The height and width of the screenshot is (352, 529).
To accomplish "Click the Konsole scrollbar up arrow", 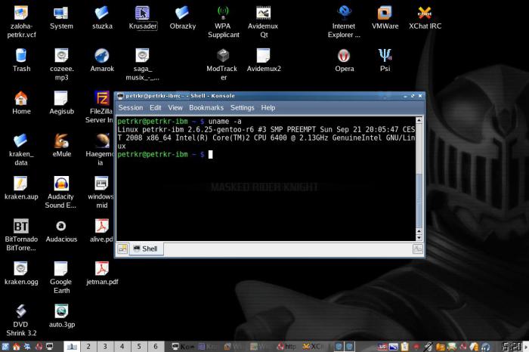I will pyautogui.click(x=419, y=120).
